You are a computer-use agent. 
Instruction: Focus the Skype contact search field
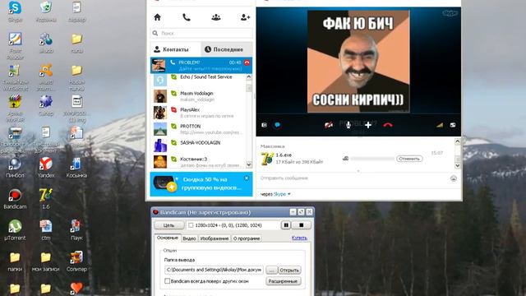pos(201,33)
